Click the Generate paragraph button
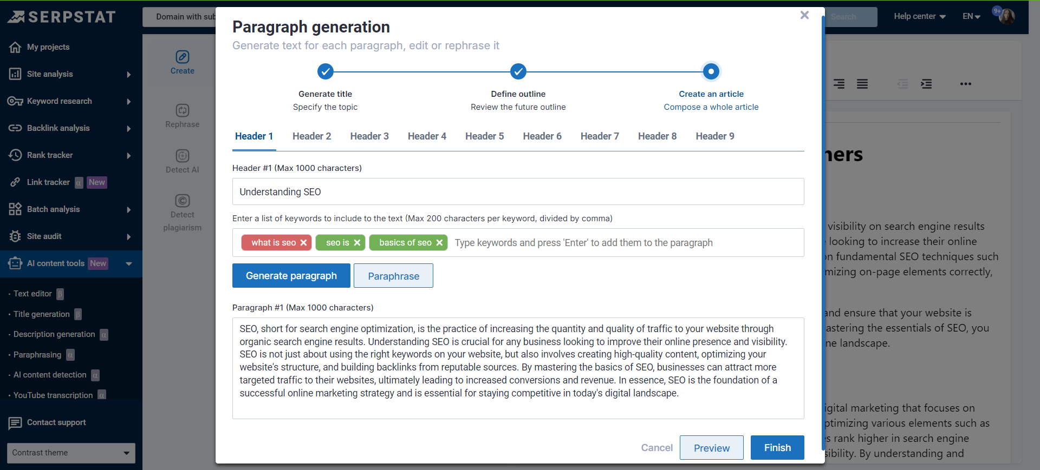The image size is (1040, 470). coord(291,276)
